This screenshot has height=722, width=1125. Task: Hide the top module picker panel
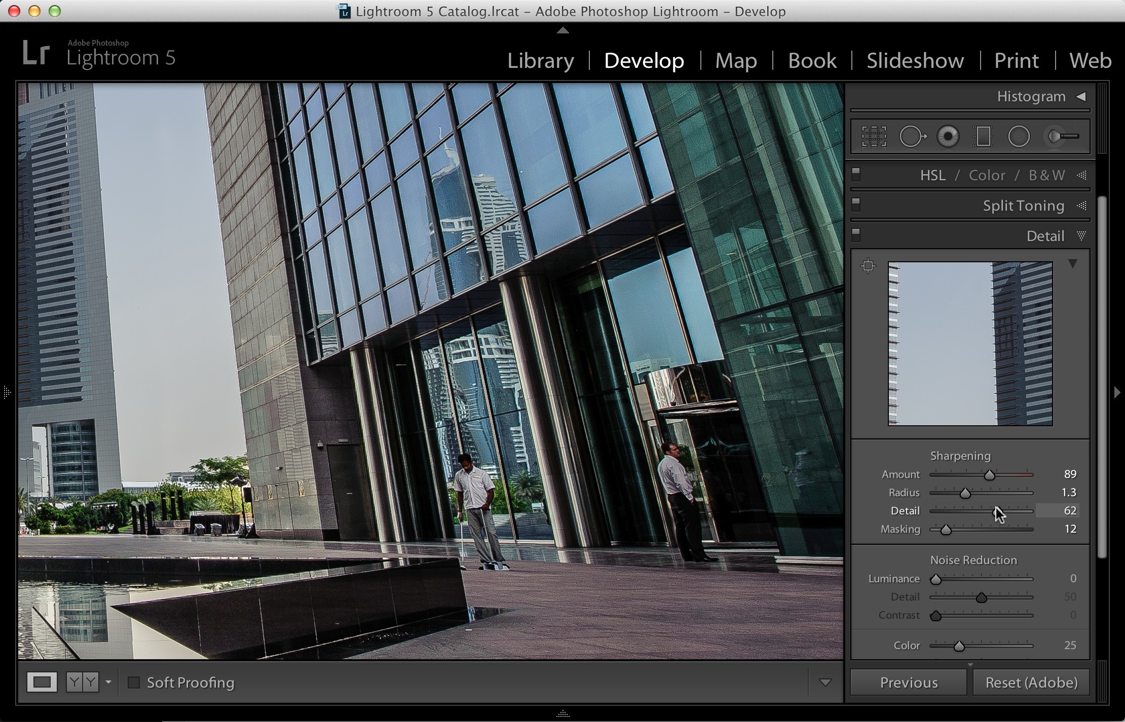[x=562, y=30]
